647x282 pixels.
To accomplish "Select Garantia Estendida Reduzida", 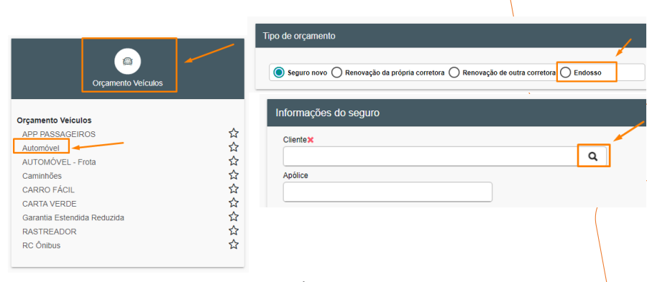I will pos(73,217).
